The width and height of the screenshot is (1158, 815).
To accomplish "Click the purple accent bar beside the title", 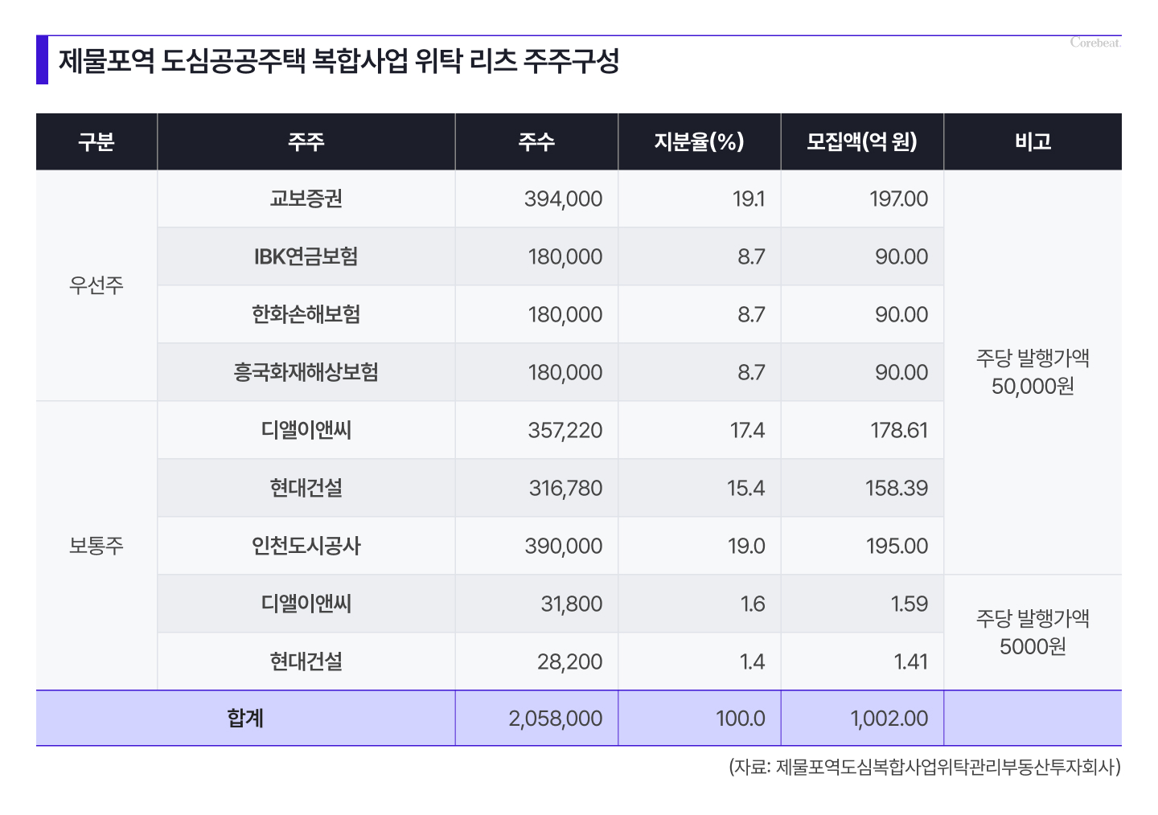I will pos(42,60).
